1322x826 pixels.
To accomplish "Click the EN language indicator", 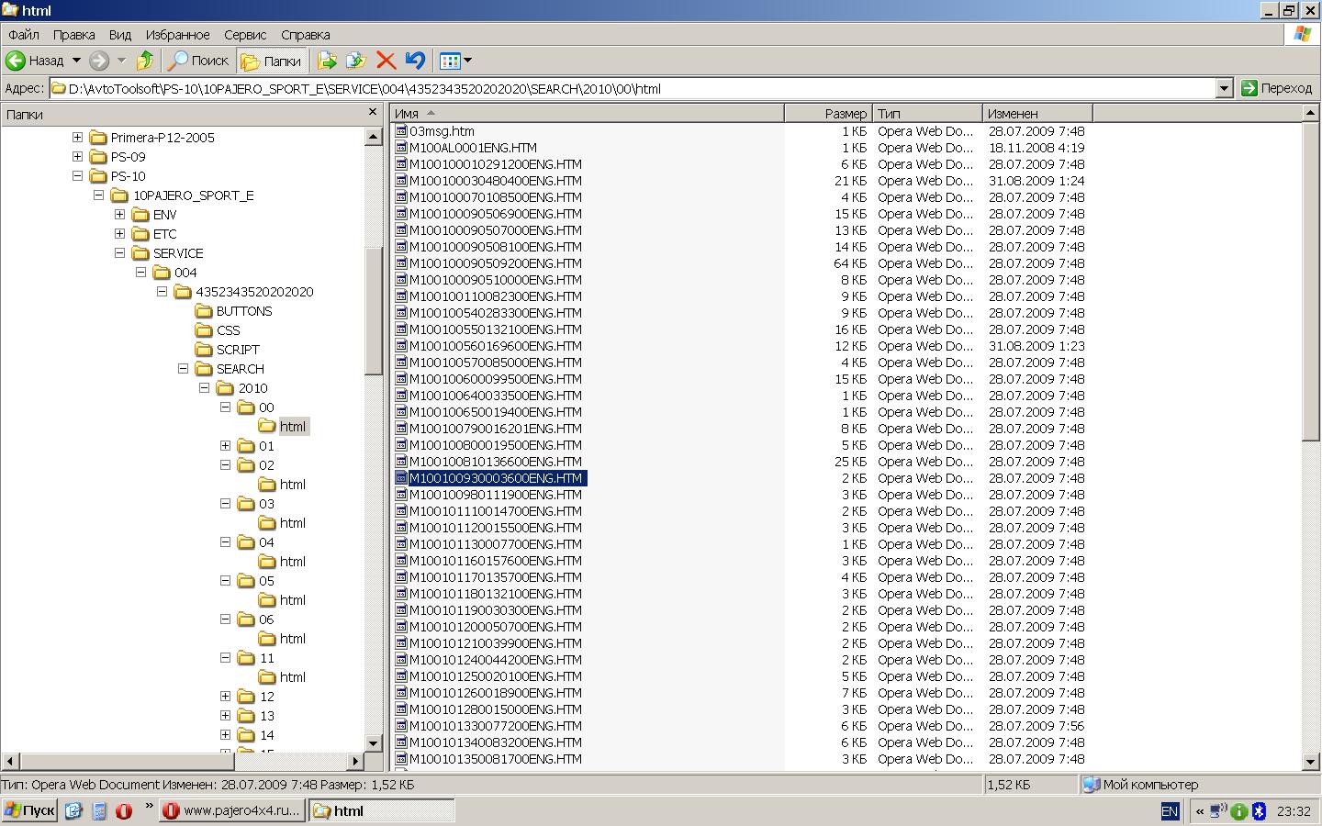I will 1169,810.
